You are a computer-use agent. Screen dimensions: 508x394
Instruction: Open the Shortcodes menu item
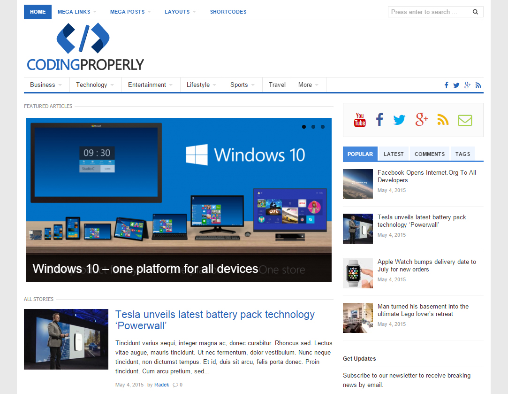tap(228, 12)
